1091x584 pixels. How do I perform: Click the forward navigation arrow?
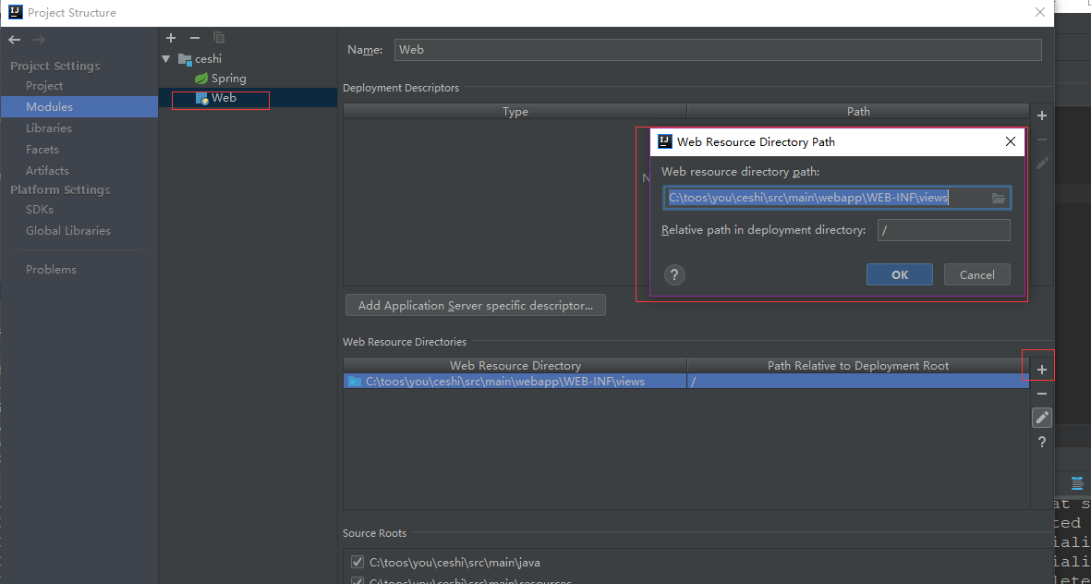point(39,40)
